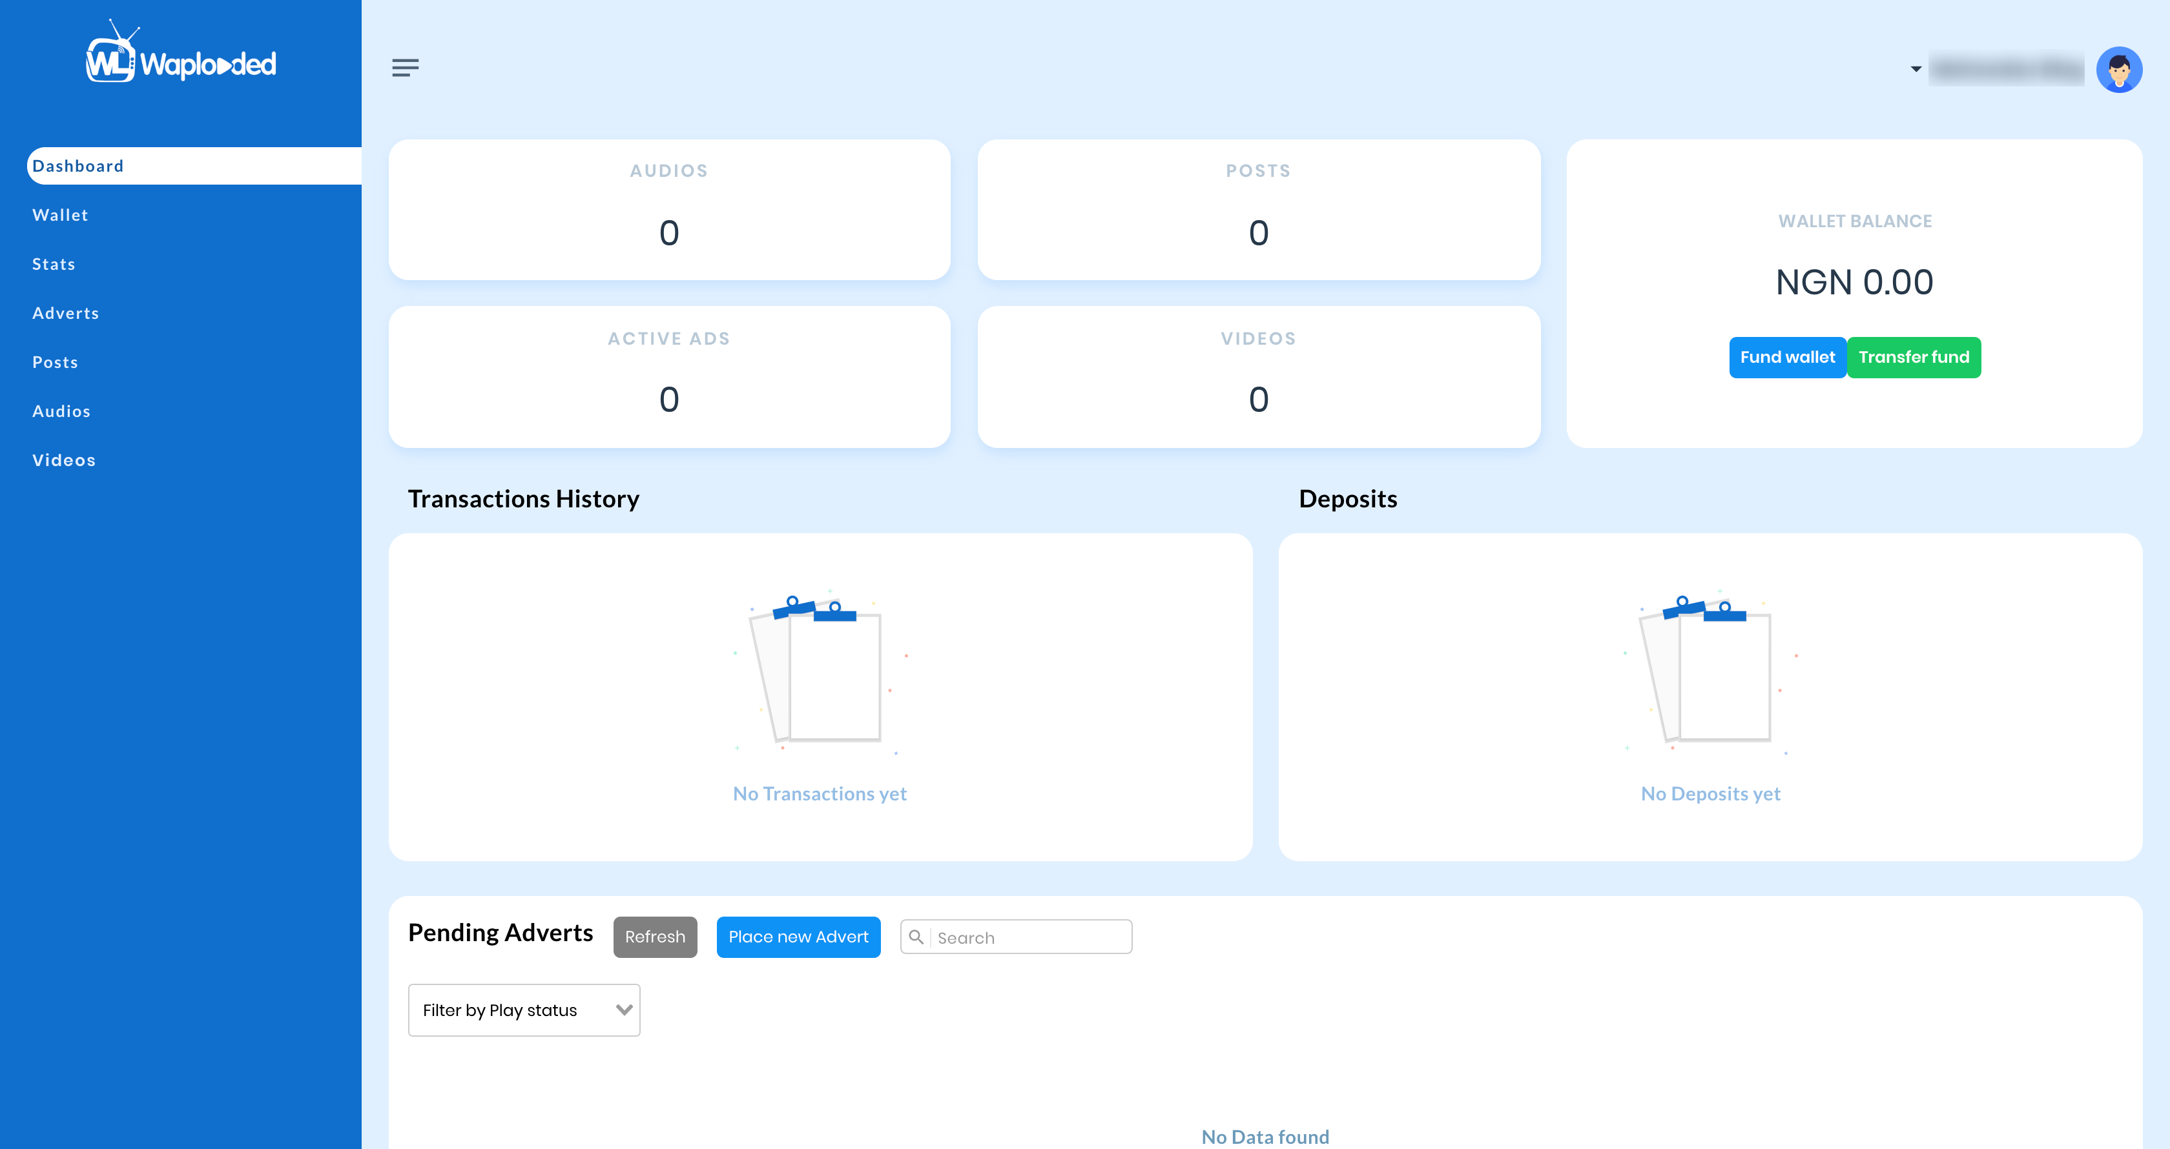Expand the account dropdown arrow
The image size is (2170, 1149).
click(1916, 69)
